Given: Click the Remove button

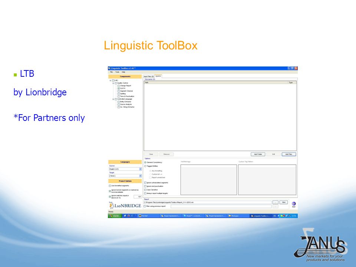Looking at the screenshot, I should click(167, 154).
